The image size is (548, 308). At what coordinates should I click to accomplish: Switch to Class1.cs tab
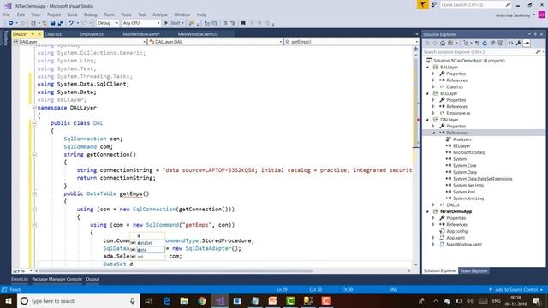(x=53, y=34)
